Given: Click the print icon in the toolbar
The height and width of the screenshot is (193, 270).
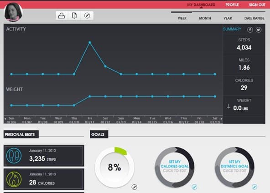Looking at the screenshot, I should [62, 15].
